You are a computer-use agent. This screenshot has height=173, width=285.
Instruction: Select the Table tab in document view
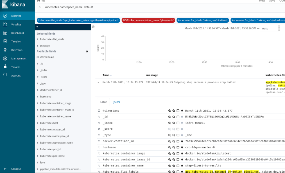pos(103,102)
